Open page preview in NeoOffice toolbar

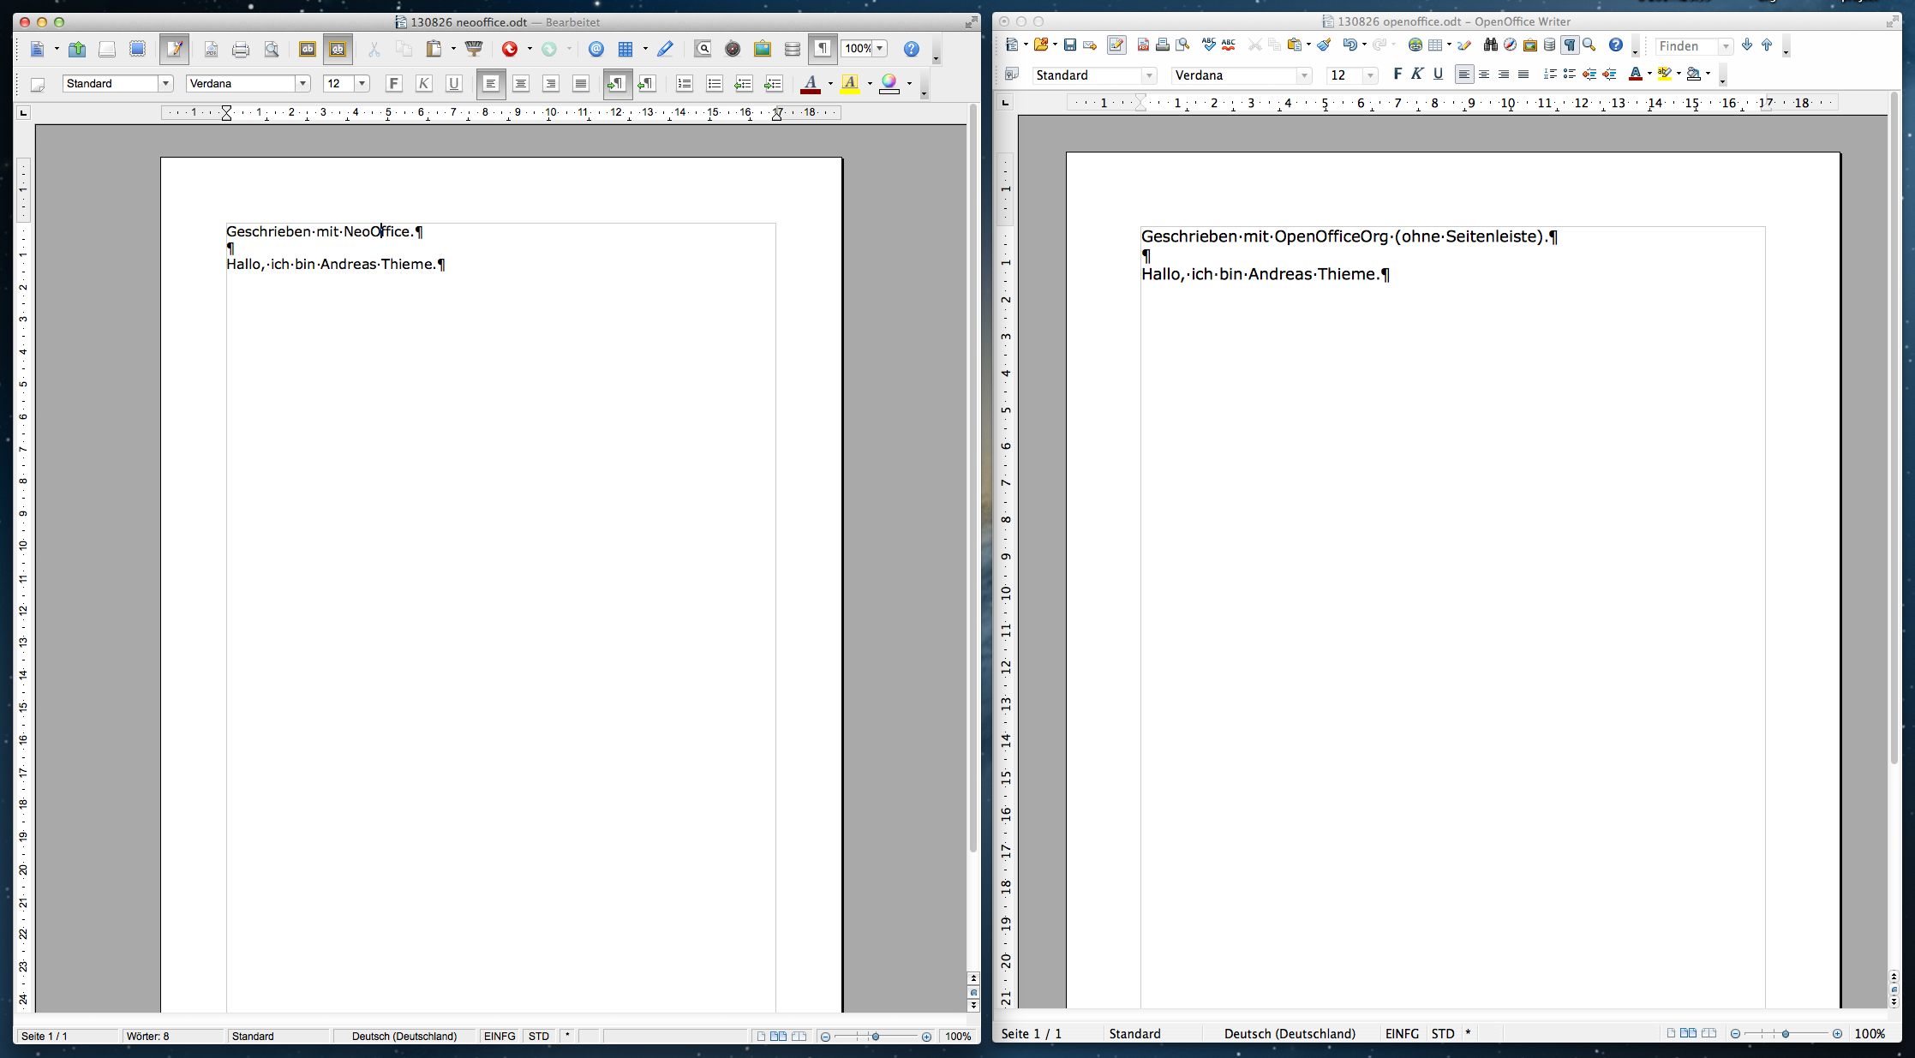point(272,50)
